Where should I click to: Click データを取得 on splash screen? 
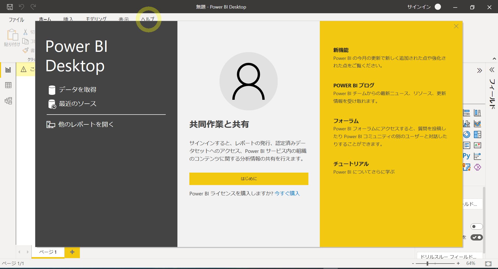point(78,90)
